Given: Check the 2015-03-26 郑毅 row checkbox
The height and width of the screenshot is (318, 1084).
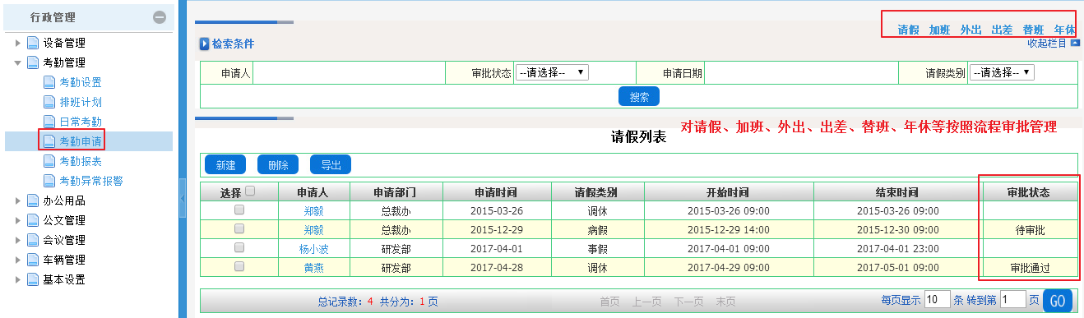Looking at the screenshot, I should 239,210.
